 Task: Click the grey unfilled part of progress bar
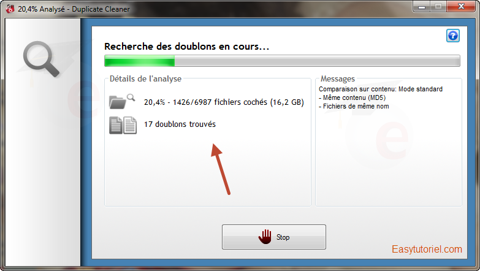tap(317, 61)
